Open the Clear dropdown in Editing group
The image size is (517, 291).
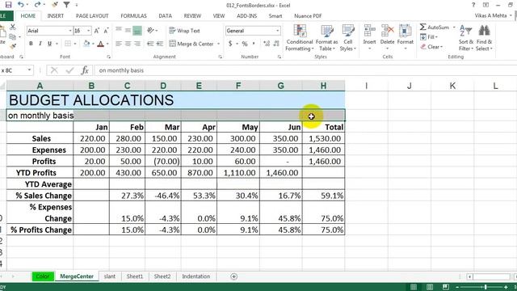pos(431,47)
